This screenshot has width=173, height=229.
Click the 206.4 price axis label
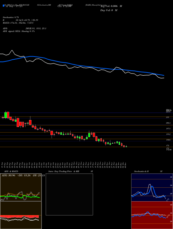[168, 123]
